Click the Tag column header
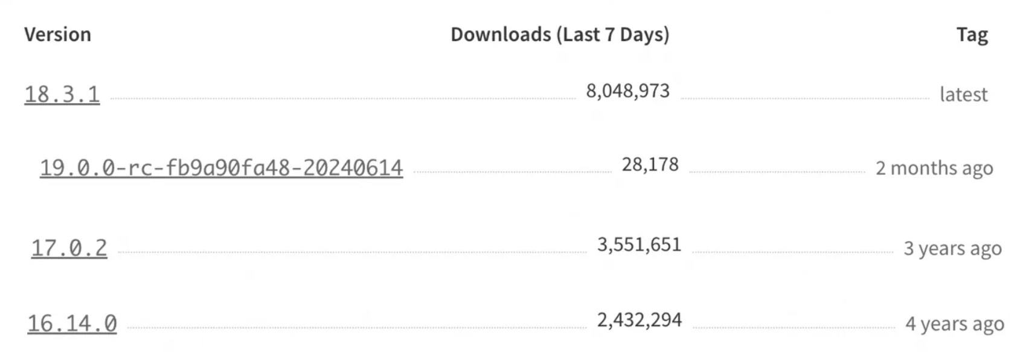 (x=972, y=35)
